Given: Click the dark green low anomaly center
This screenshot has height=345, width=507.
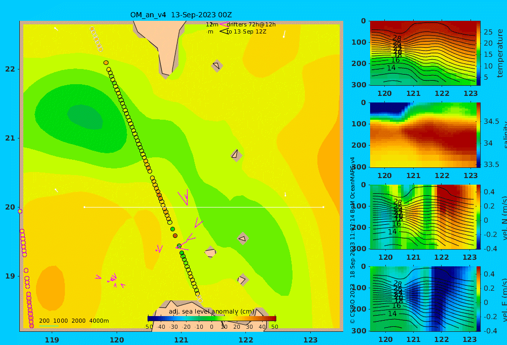Looking at the screenshot, I should click(85, 117).
